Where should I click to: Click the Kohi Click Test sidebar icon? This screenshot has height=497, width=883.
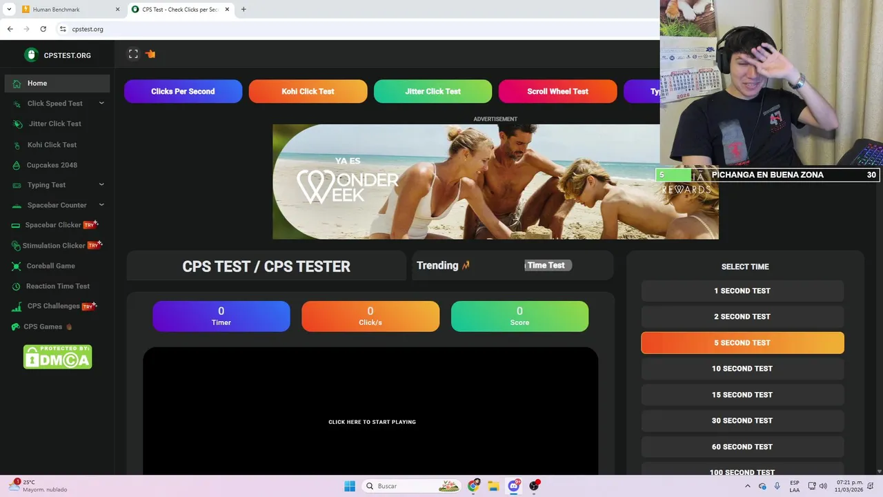pyautogui.click(x=17, y=145)
